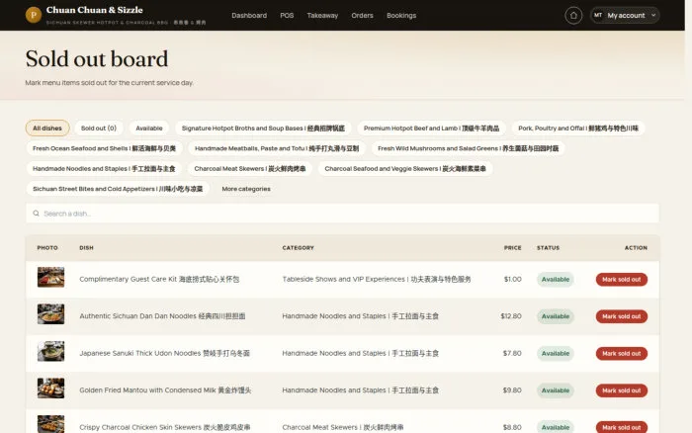Click Complimentary Guest Care Kit dish name
The height and width of the screenshot is (433, 692).
159,280
